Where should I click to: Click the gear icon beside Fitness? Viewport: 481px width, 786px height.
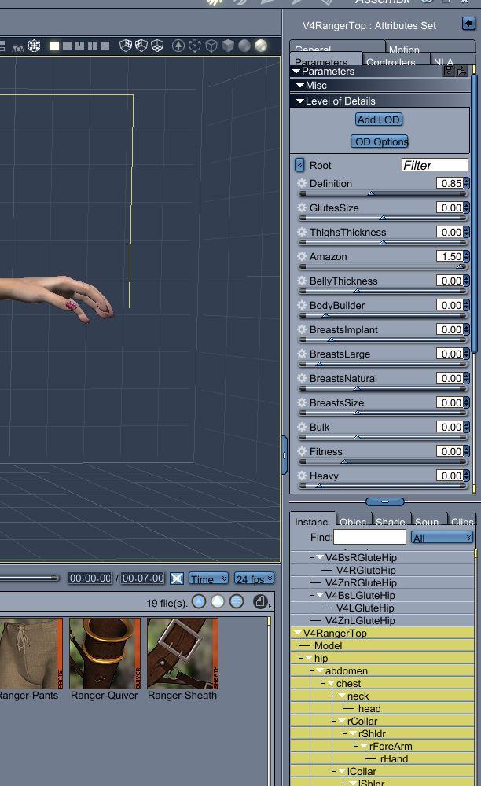[302, 451]
